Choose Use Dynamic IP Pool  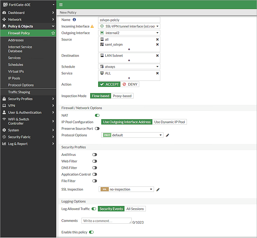pos(170,122)
